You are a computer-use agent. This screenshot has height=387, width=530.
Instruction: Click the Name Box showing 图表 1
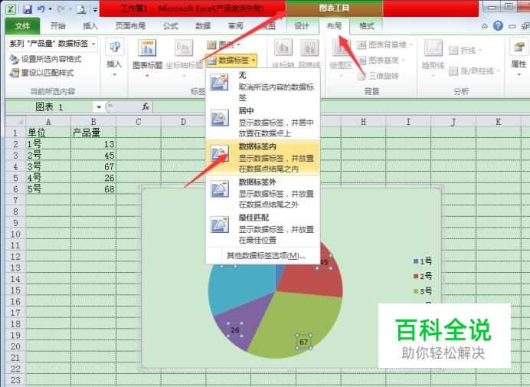coord(49,107)
